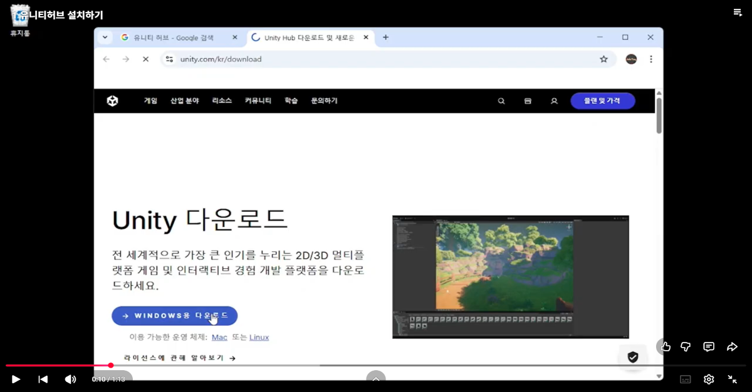Image resolution: width=752 pixels, height=392 pixels.
Task: Click the shield privacy badge icon
Action: pos(633,357)
